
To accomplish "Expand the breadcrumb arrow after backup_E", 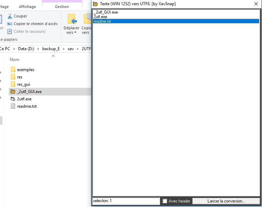I will pyautogui.click(x=64, y=48).
